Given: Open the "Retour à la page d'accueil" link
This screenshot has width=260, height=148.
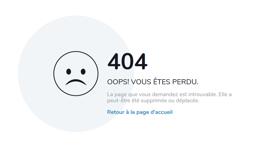Looking at the screenshot, I should tap(140, 112).
